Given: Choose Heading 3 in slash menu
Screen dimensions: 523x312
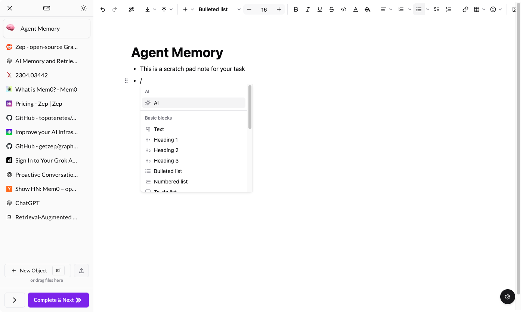Looking at the screenshot, I should (x=194, y=161).
